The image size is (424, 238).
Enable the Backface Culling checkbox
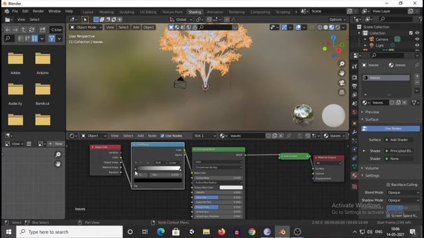pyautogui.click(x=388, y=184)
